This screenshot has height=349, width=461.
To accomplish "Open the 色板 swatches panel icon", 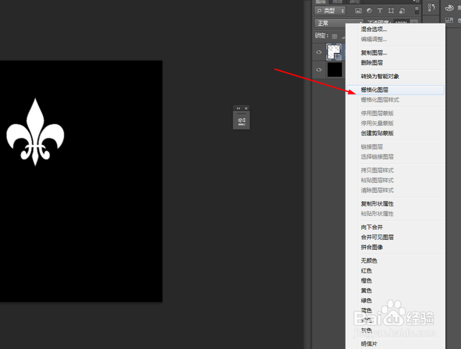I will click(x=449, y=20).
